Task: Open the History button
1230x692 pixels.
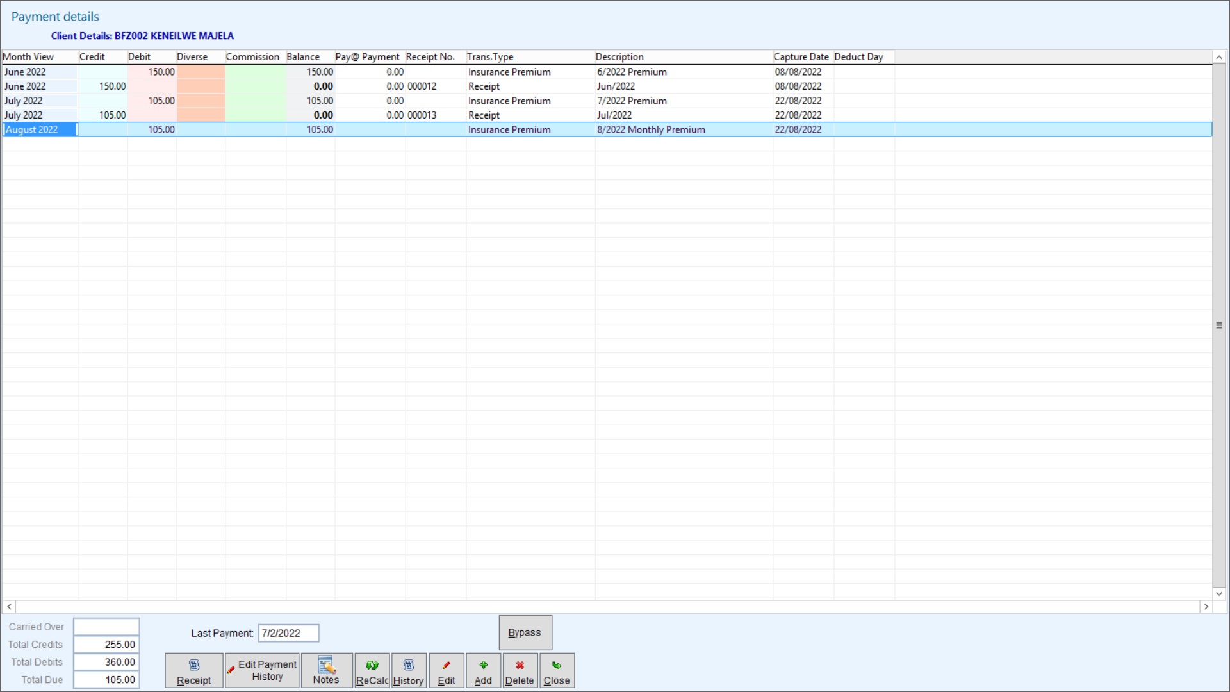Action: (x=408, y=670)
